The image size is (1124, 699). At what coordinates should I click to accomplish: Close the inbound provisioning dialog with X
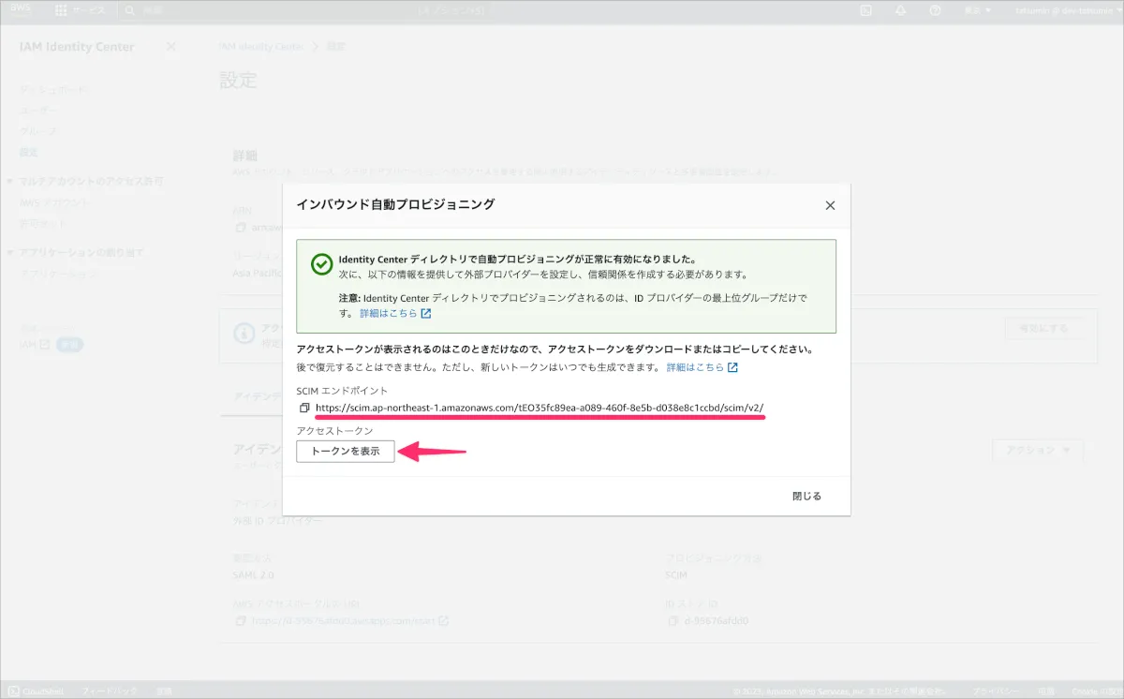pos(829,205)
